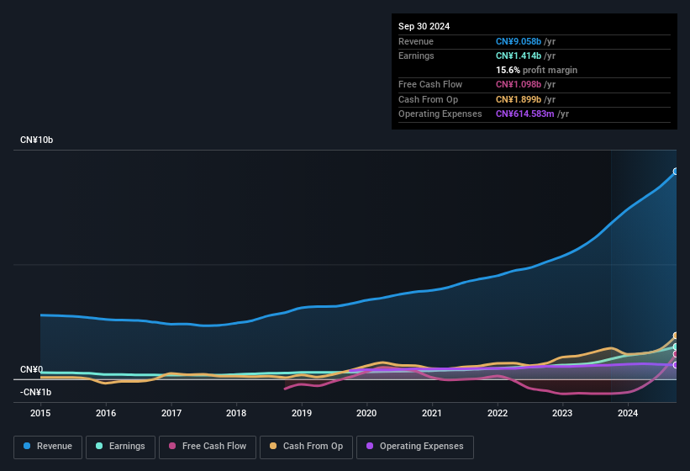Viewport: 690px width, 471px height.
Task: Click the Earnings label in tooltip
Action: (x=416, y=56)
